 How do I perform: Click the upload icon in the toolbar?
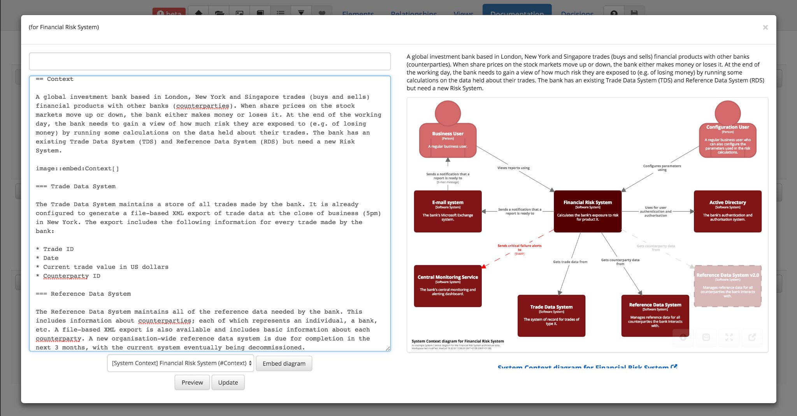[x=198, y=12]
